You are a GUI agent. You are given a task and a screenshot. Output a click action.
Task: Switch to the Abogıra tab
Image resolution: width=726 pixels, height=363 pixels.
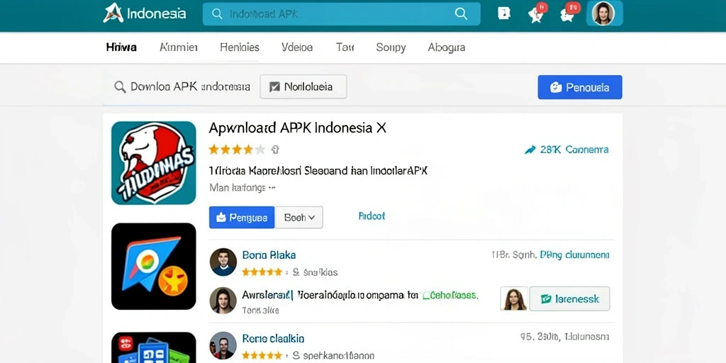point(447,48)
